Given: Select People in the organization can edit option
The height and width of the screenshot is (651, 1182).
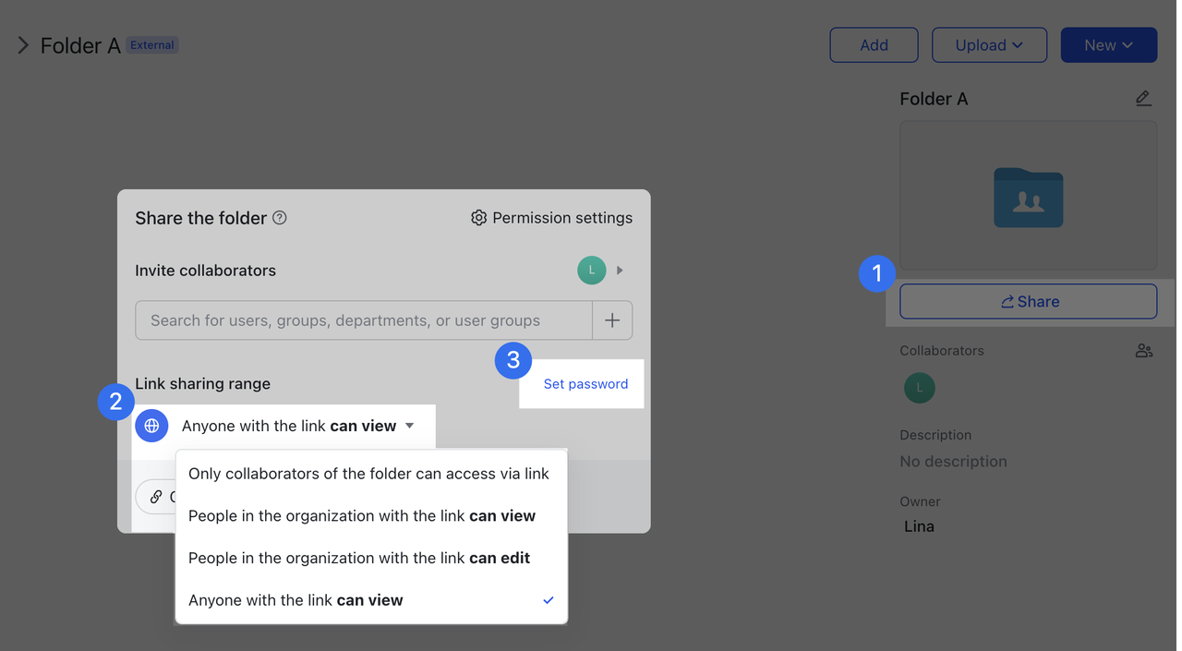Looking at the screenshot, I should (358, 558).
